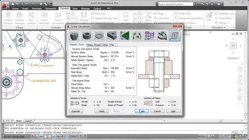Click the Sigmaa value 33.2398
Screen dimensions: 249x140
(115, 52)
